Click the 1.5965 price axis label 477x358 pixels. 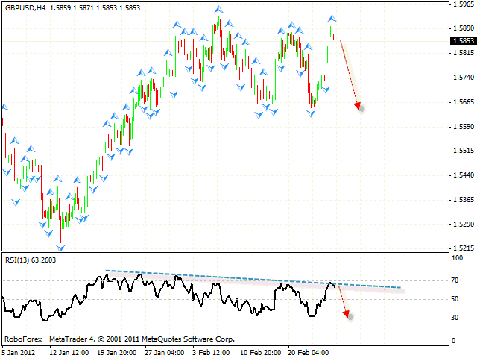tap(462, 4)
